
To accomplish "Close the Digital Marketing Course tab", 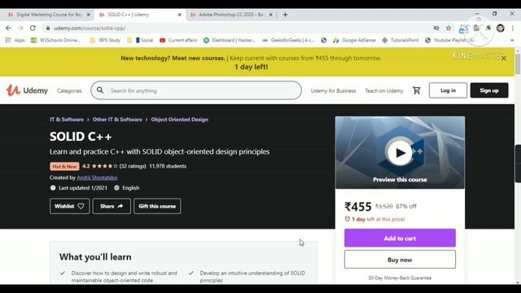I will (x=89, y=15).
